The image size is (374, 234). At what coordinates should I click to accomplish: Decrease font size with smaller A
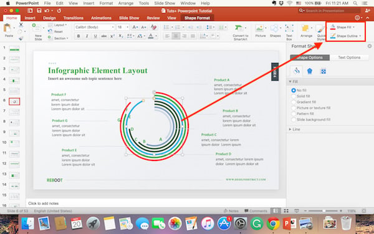(143, 27)
